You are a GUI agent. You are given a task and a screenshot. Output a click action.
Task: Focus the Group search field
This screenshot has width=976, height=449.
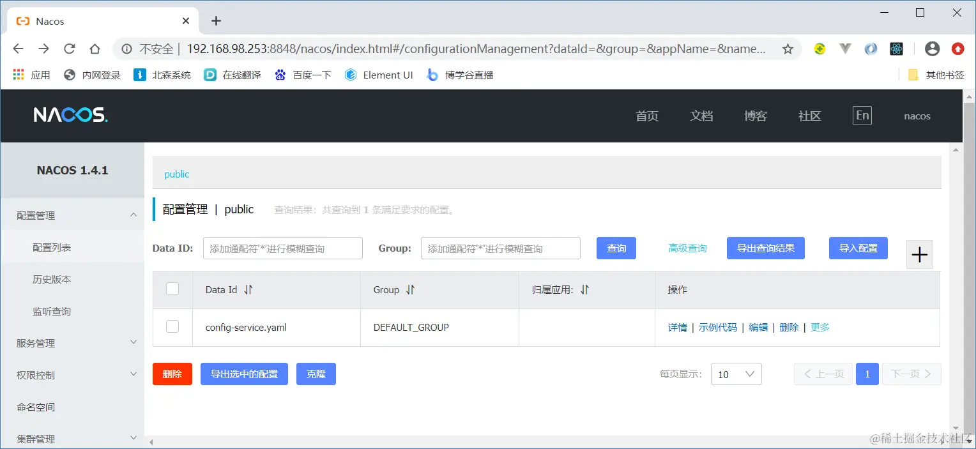pos(501,248)
